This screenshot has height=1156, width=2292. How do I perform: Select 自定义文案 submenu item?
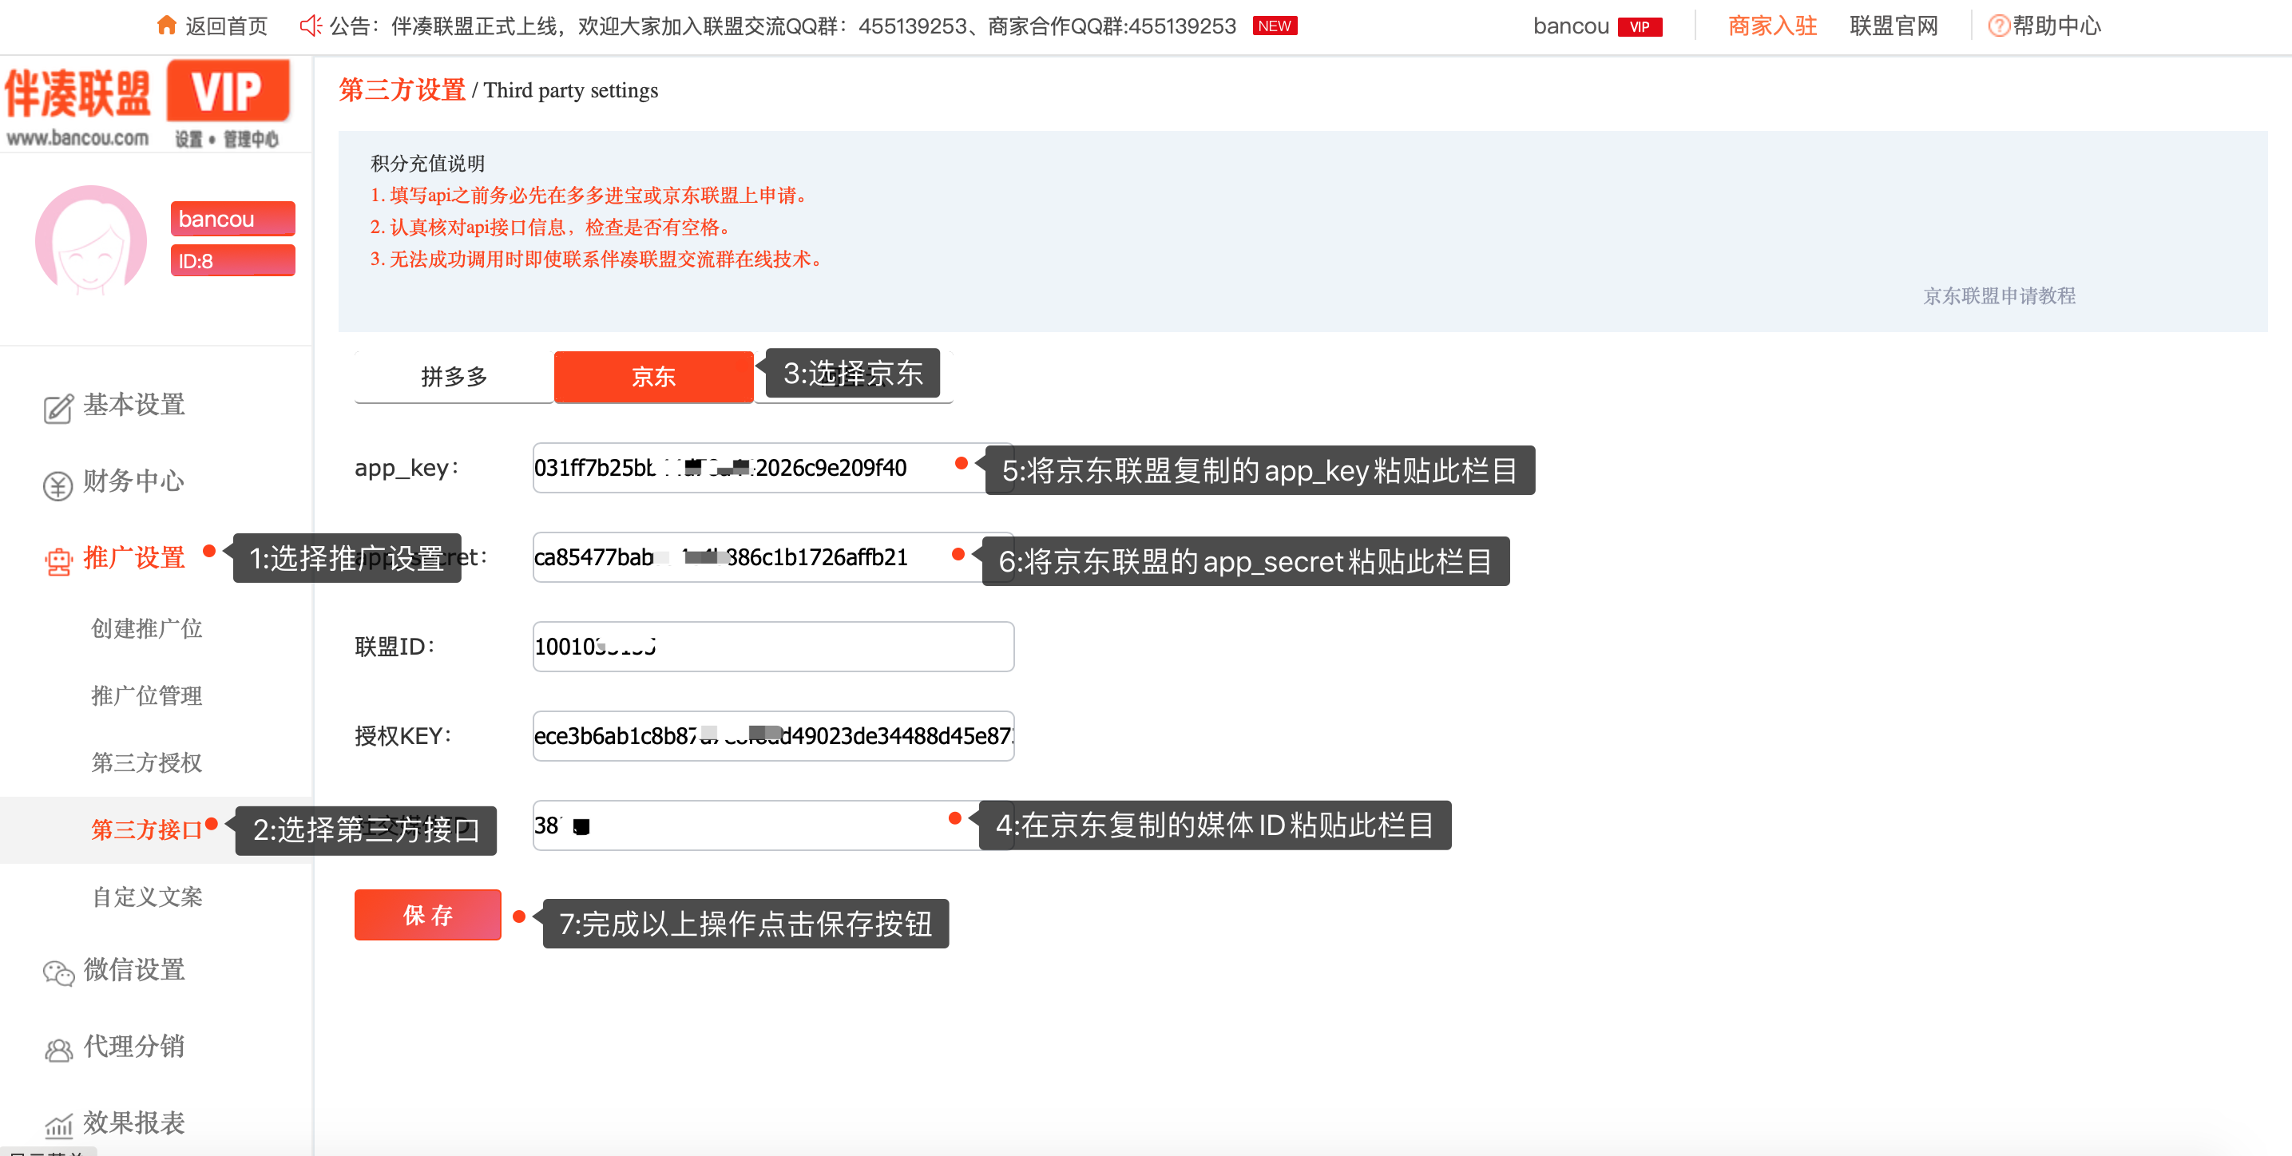tap(147, 897)
